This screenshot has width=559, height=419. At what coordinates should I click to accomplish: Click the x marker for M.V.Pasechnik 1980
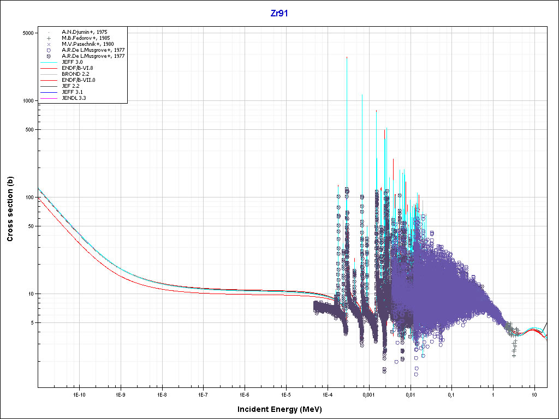(x=49, y=44)
